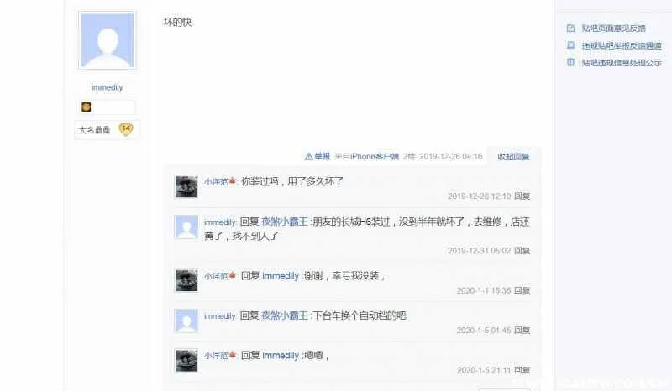Reply to the 2020-1-5 01:45 comment
The width and height of the screenshot is (672, 391).
pos(522,331)
